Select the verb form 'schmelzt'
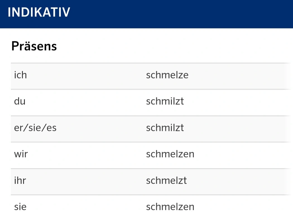This screenshot has width=293, height=212. click(x=167, y=180)
